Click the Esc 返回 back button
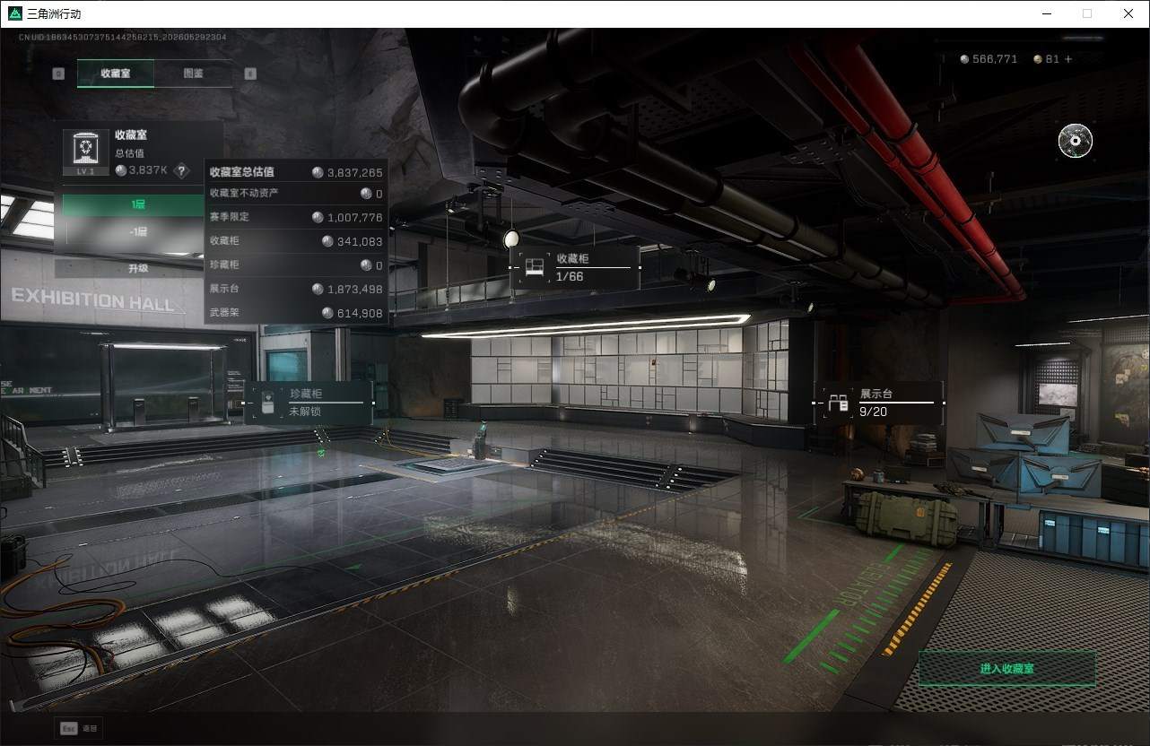The image size is (1150, 746). pos(79,728)
